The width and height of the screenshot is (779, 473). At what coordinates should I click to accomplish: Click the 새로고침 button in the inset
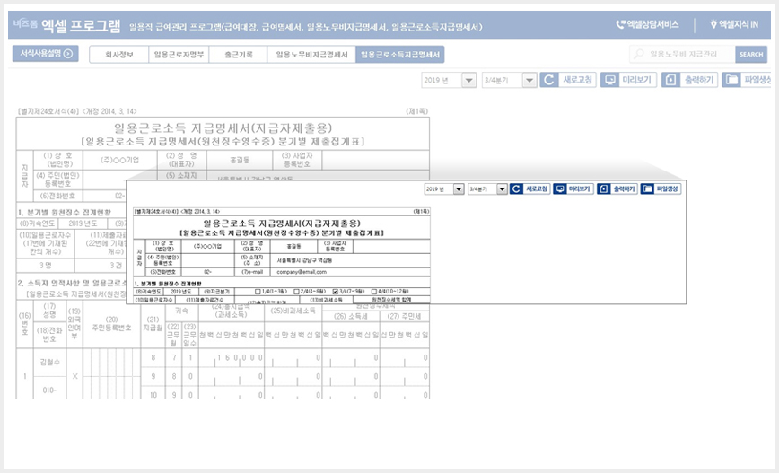pos(530,189)
